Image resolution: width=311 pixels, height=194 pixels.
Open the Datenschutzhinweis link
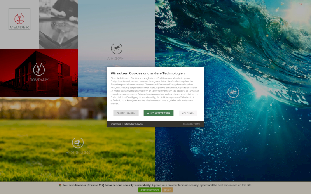133,124
